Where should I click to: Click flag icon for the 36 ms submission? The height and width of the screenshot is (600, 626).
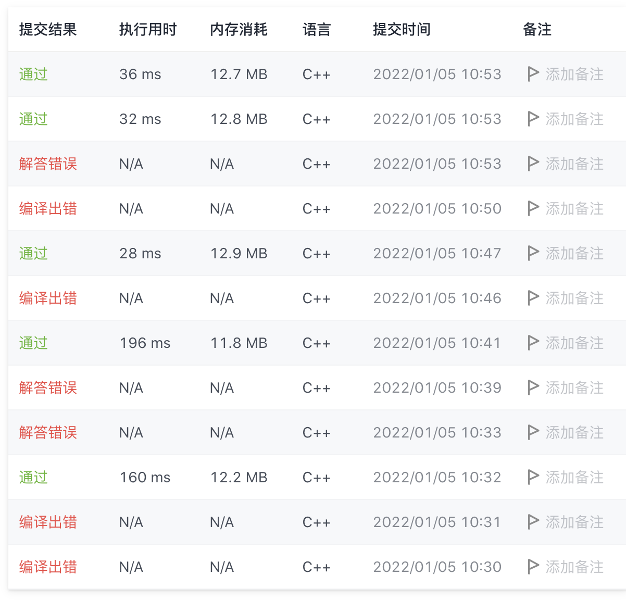pyautogui.click(x=533, y=74)
